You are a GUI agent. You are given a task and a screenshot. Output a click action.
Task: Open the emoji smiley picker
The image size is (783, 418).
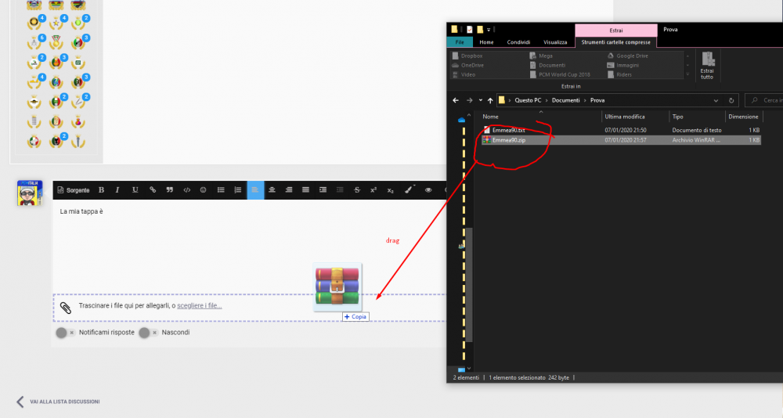coord(204,190)
